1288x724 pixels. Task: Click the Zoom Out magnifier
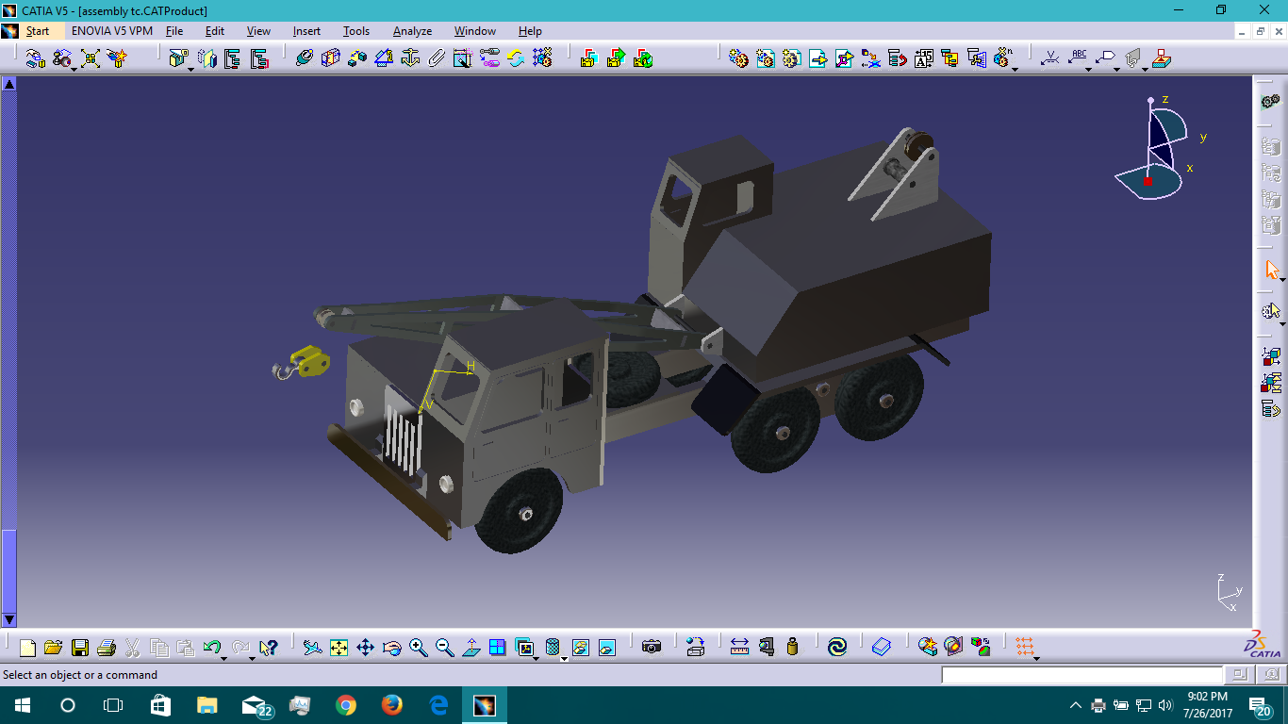pos(445,647)
